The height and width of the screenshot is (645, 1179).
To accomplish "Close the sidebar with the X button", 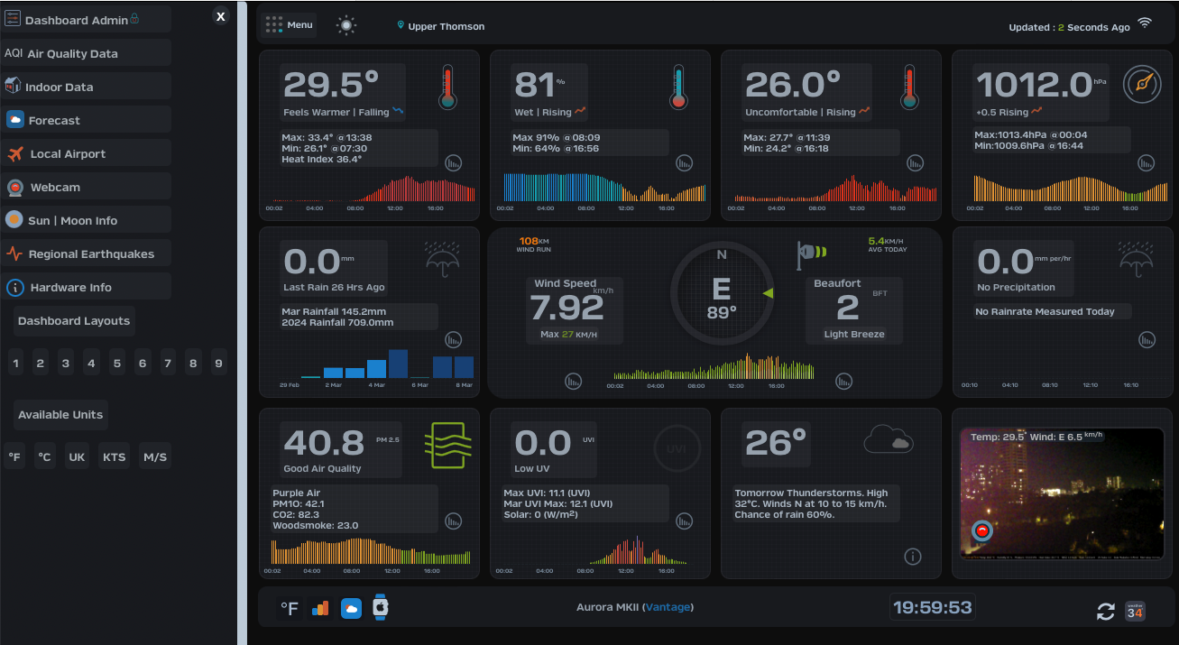I will (221, 16).
